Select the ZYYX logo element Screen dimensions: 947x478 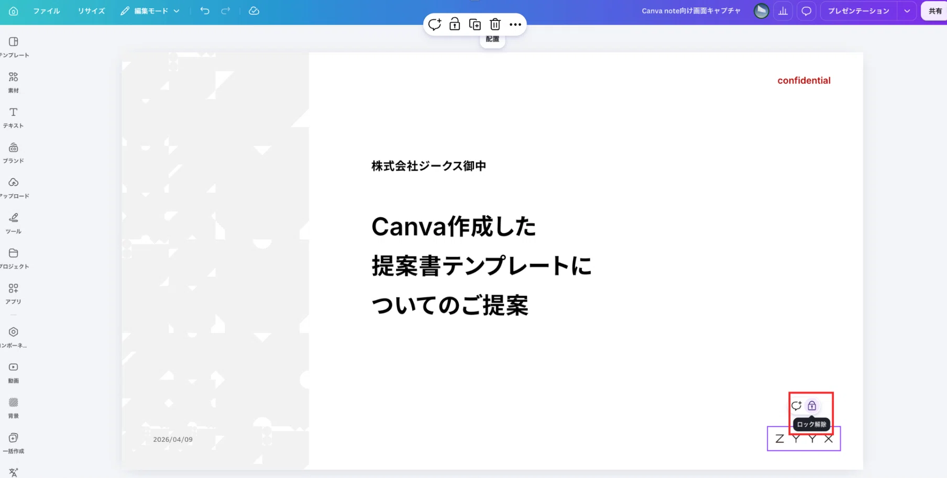click(x=804, y=439)
